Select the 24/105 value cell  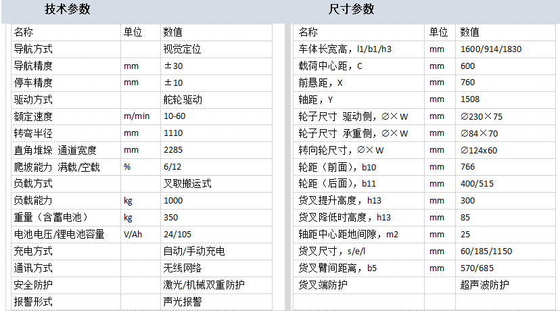(x=216, y=234)
